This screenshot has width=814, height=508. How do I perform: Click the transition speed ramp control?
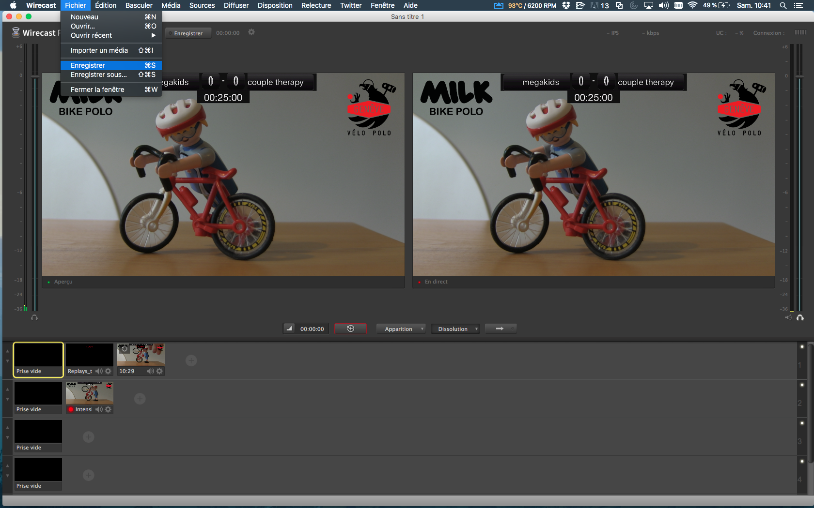point(289,329)
